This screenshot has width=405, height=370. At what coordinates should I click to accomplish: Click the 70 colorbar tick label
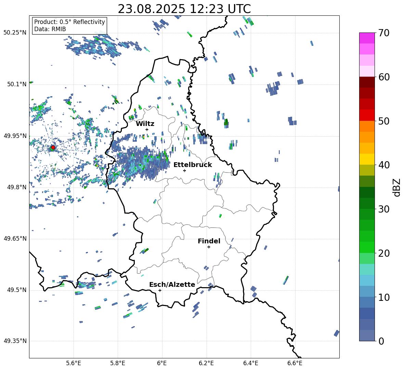pos(384,33)
